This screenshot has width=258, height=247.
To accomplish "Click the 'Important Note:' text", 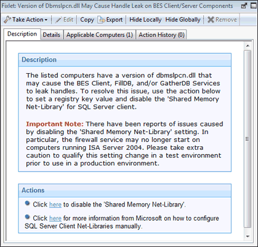I will coord(55,124).
